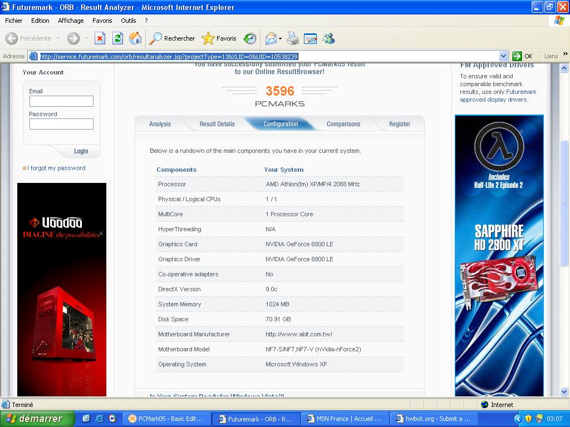This screenshot has width=570, height=427.
Task: Click the address bar URL field
Action: pos(269,56)
